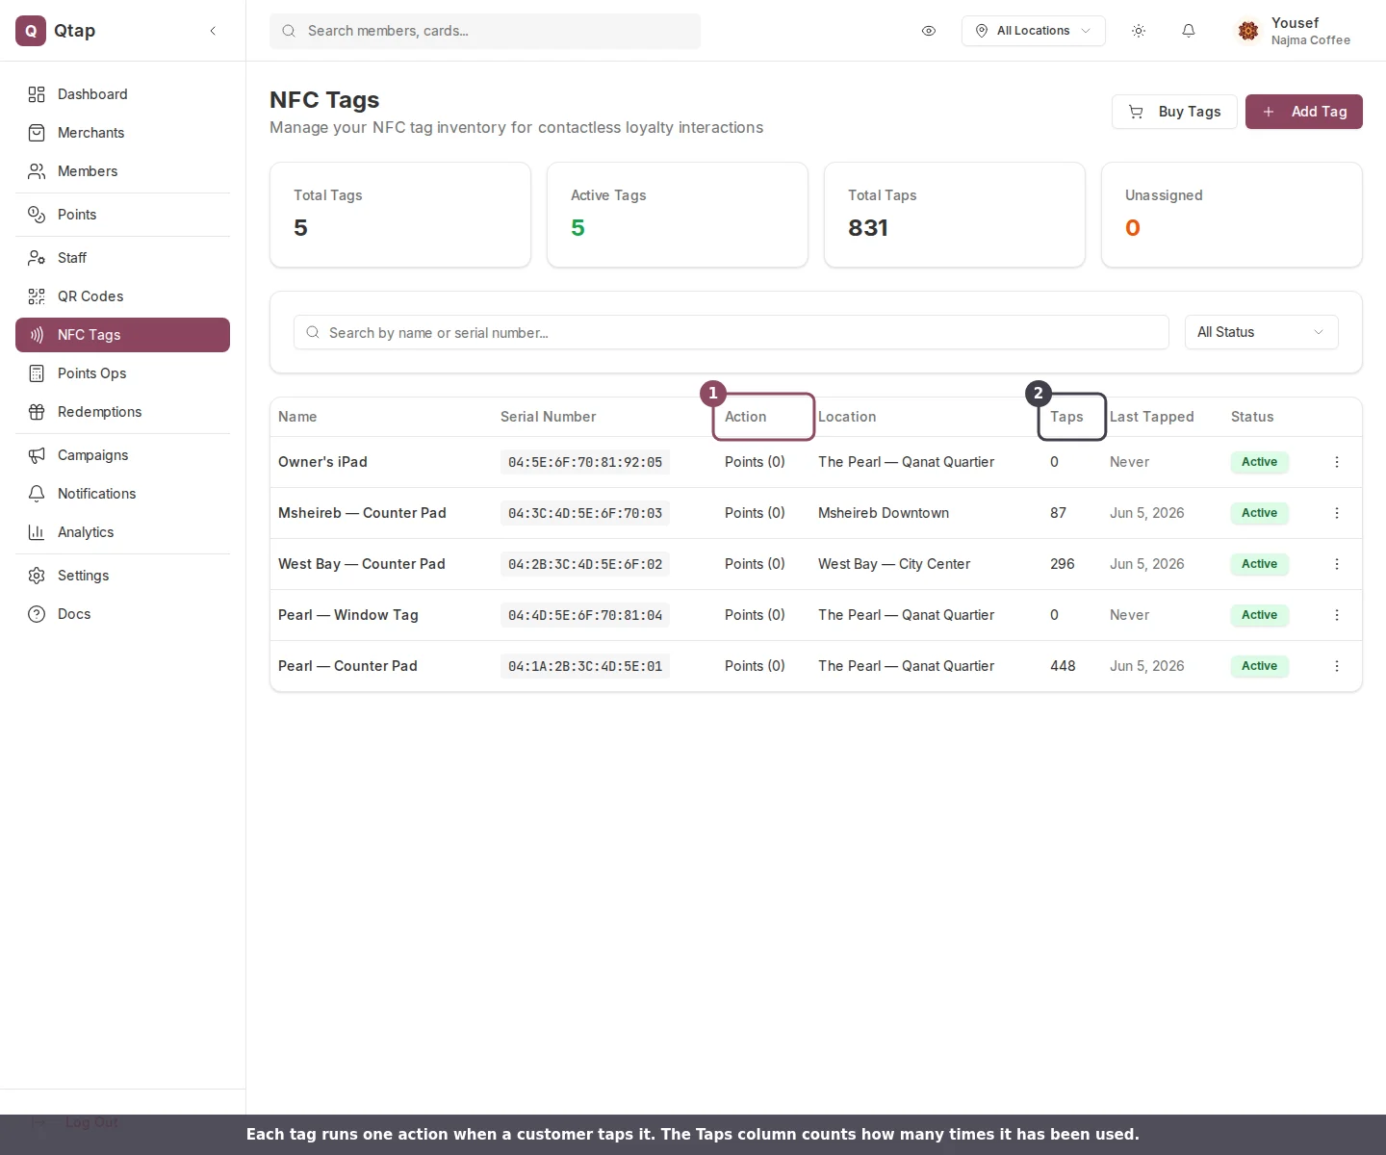Click the Buy Tags button
Screen dimensions: 1386x1155
point(1174,112)
